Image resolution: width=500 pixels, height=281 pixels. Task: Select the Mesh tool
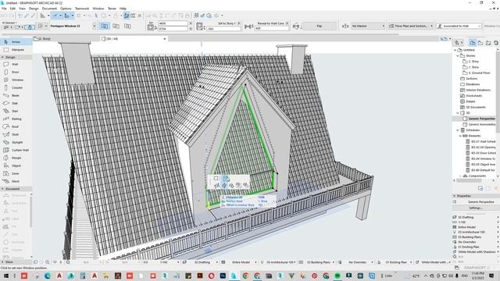(x=16, y=181)
